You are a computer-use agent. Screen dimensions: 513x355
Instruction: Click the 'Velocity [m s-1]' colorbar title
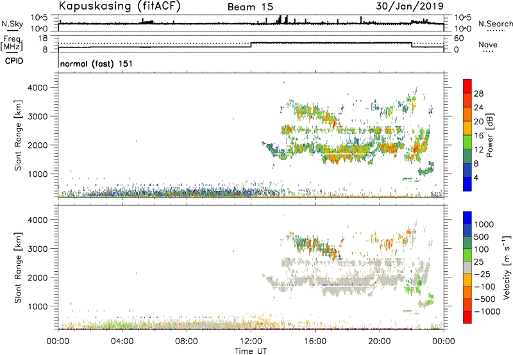(x=507, y=267)
